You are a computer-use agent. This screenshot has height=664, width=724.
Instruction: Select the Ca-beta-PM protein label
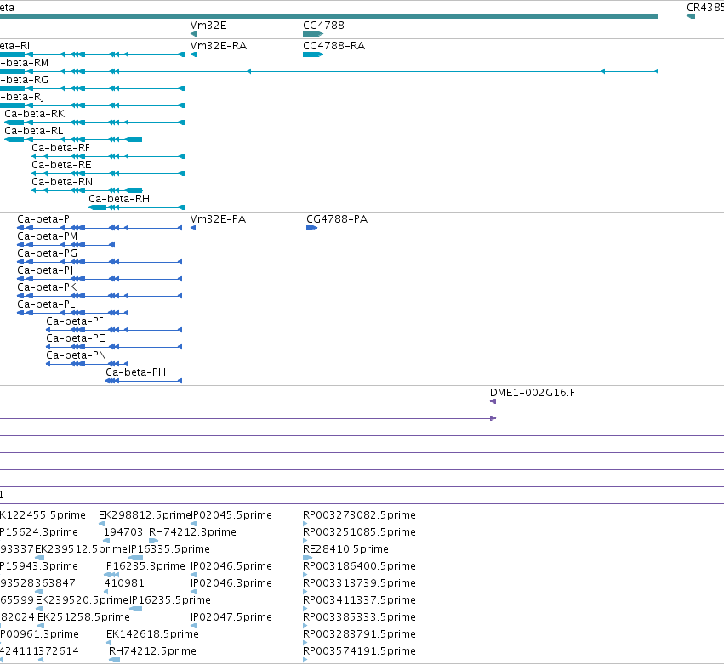(x=48, y=236)
